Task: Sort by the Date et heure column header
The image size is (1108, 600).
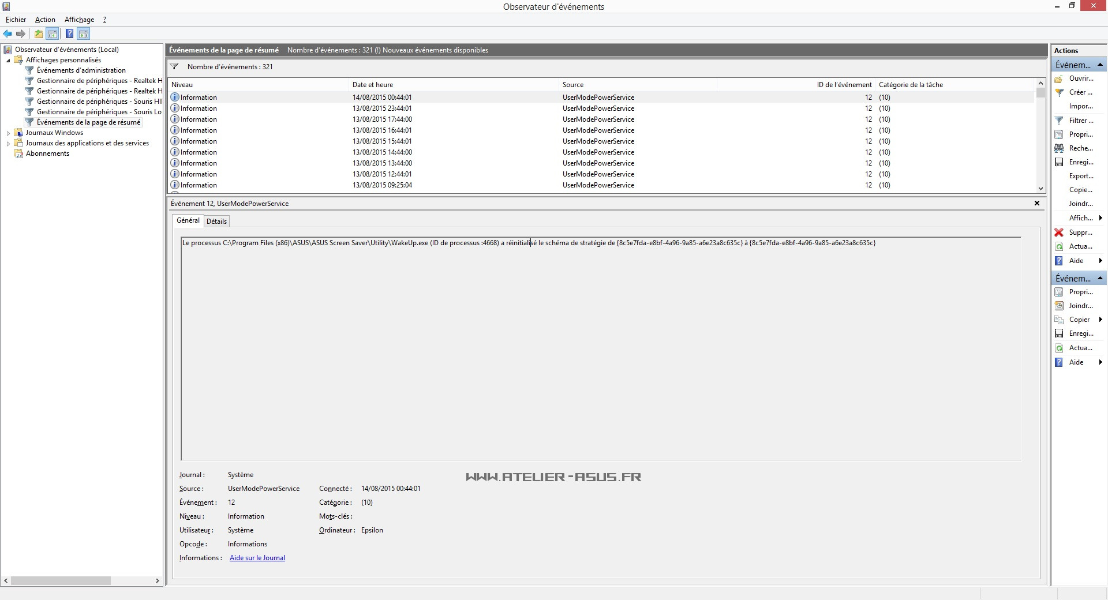Action: (x=373, y=85)
